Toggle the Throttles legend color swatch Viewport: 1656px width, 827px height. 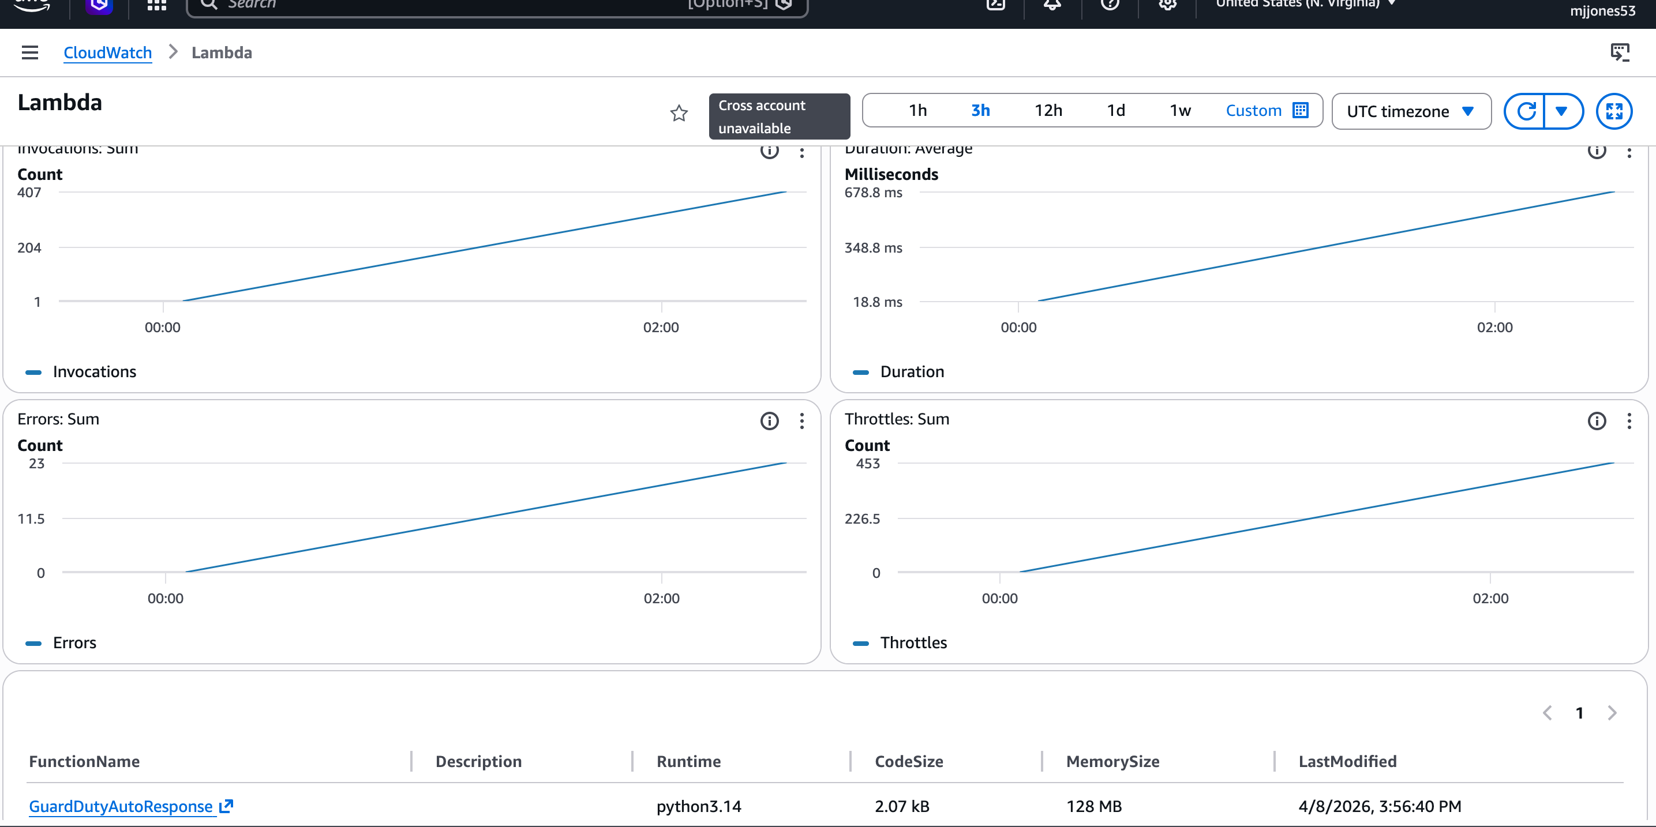click(860, 642)
